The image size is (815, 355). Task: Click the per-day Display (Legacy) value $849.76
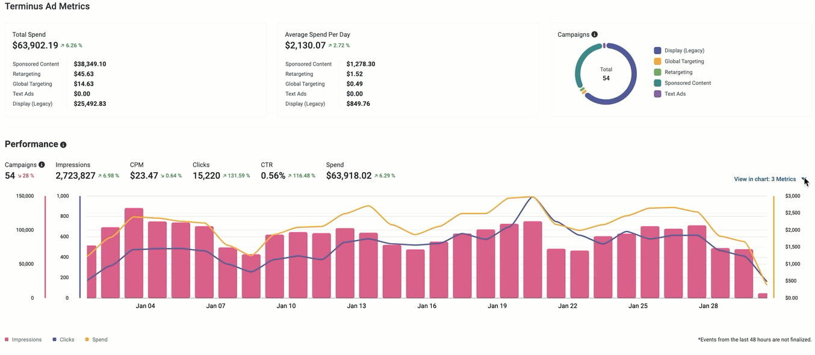(358, 104)
